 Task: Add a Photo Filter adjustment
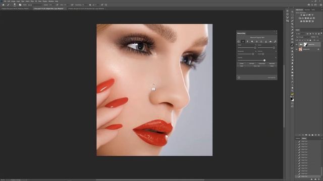308,18
